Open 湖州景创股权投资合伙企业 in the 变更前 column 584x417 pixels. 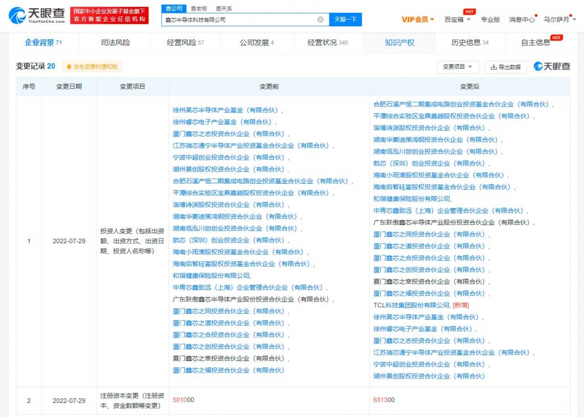click(229, 169)
